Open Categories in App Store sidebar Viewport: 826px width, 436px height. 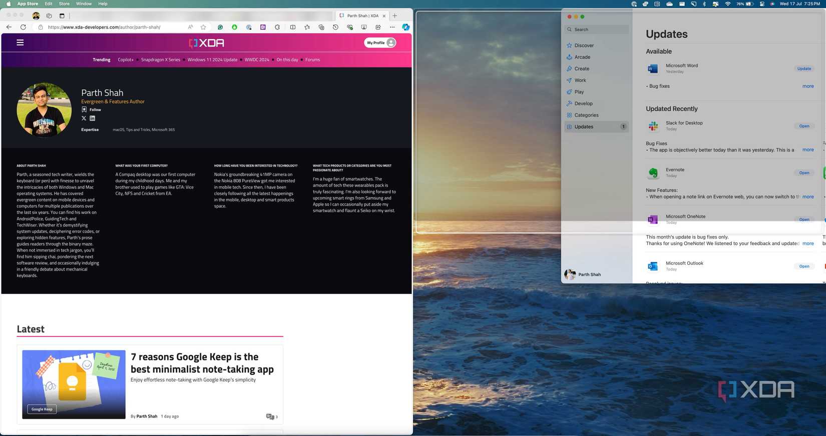click(x=596, y=115)
